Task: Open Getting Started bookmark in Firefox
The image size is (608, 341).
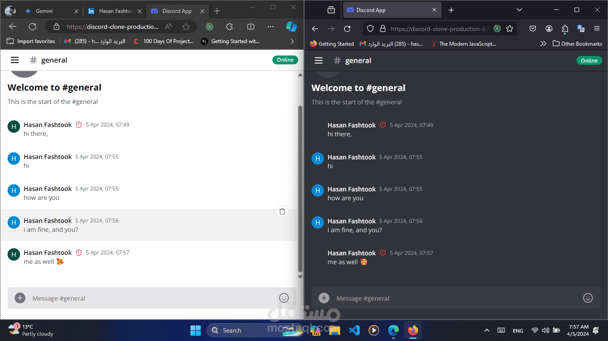Action: pos(332,44)
